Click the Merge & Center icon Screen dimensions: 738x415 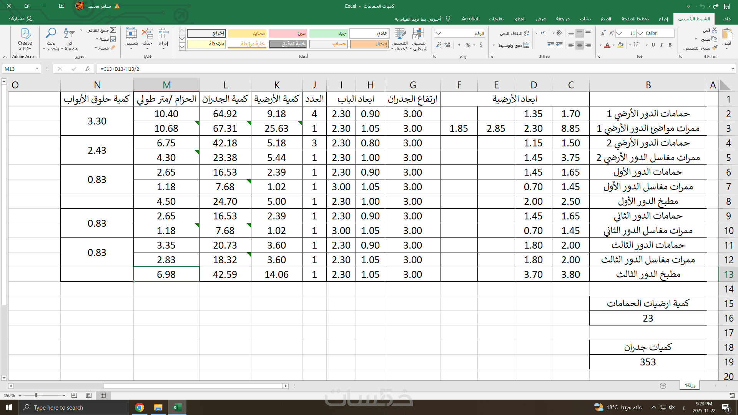tap(526, 45)
